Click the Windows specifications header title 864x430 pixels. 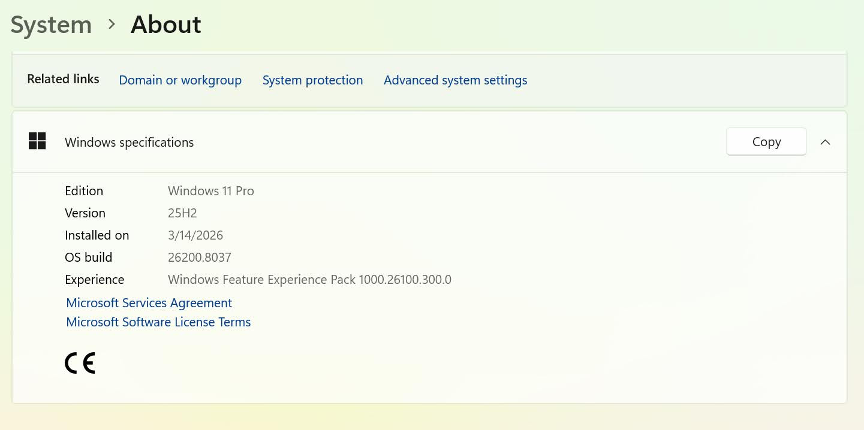[129, 143]
